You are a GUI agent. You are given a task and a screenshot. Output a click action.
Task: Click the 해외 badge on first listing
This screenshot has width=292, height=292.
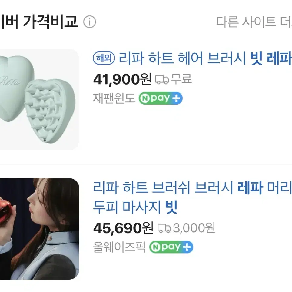pos(104,58)
